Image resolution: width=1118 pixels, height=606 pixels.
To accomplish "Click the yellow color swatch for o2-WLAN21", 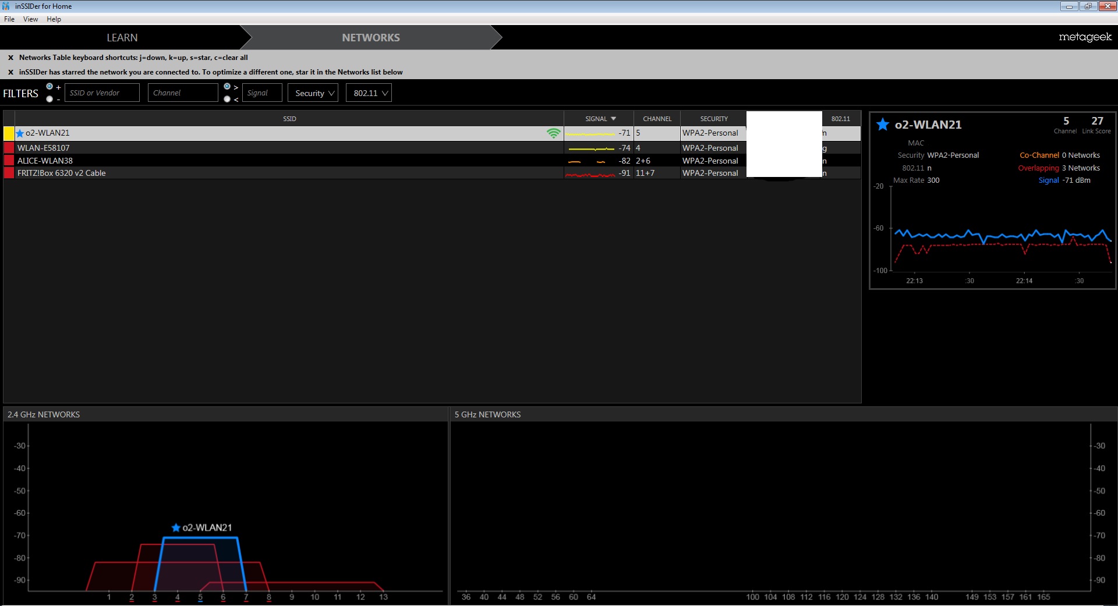I will (9, 133).
